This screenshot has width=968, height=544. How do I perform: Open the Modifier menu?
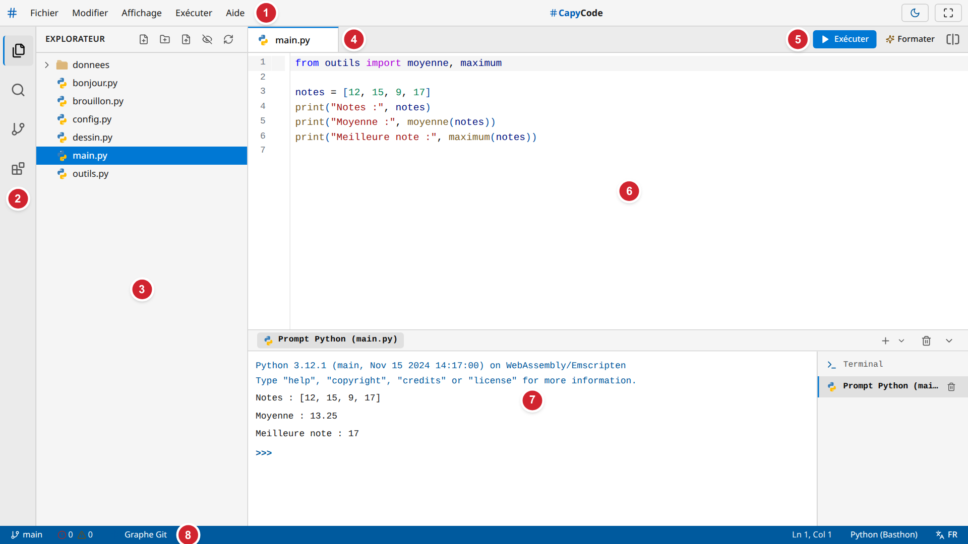[90, 13]
